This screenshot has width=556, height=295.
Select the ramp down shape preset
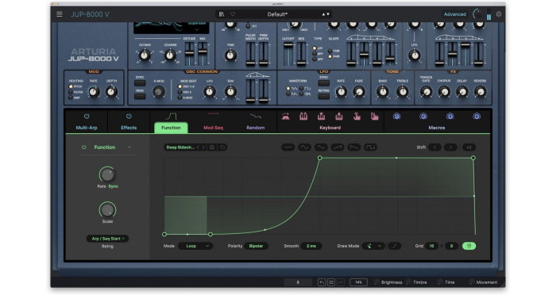tap(354, 147)
